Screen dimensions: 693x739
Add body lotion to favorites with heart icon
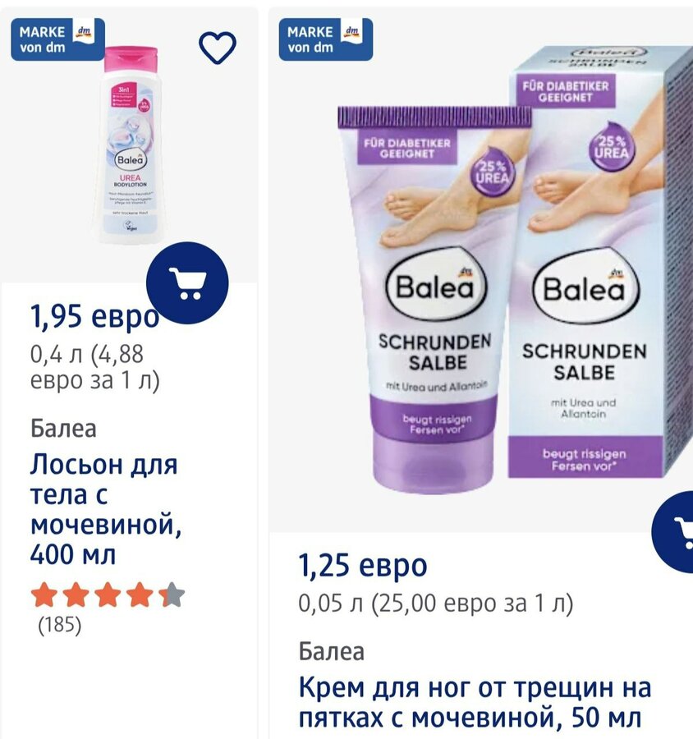(x=218, y=47)
